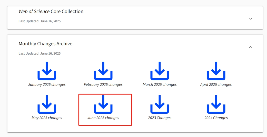Screen dimensions: 267x137
Task: Click the May 2025 changes download icon
Action: [x=47, y=104]
